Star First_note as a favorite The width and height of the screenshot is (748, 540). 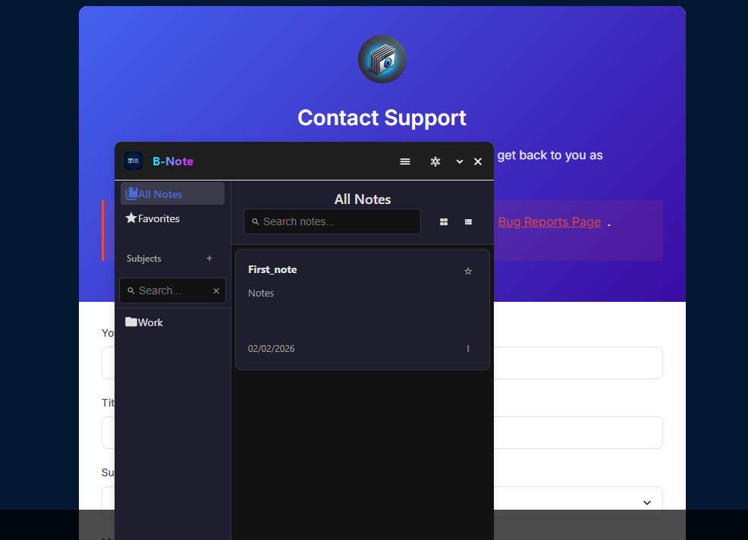[468, 271]
